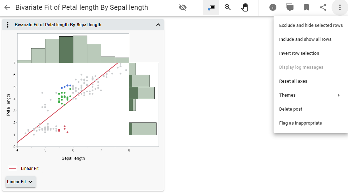Screen dimensions: 348x194
Task: Open the report panel three-dot menu
Action: point(8,25)
